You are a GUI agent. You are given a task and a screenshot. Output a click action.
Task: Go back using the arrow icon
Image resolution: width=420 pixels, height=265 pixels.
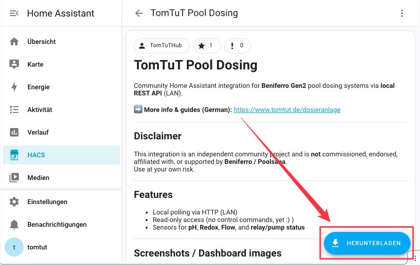pos(139,13)
